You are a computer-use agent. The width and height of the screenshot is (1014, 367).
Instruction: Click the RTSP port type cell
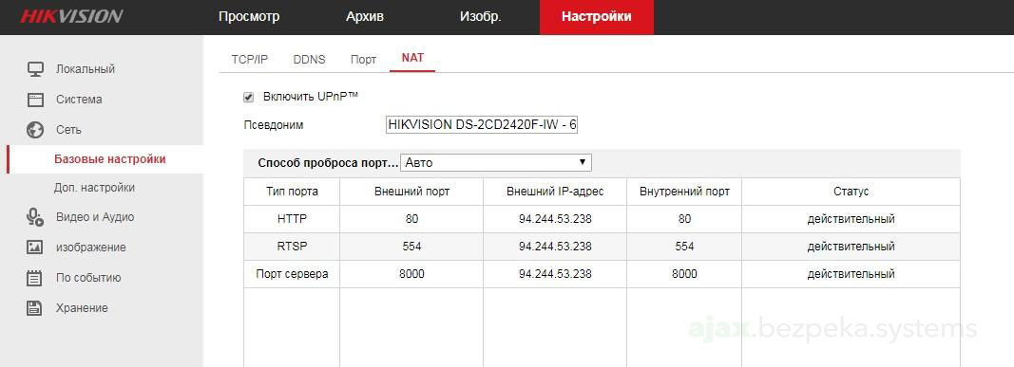(293, 247)
